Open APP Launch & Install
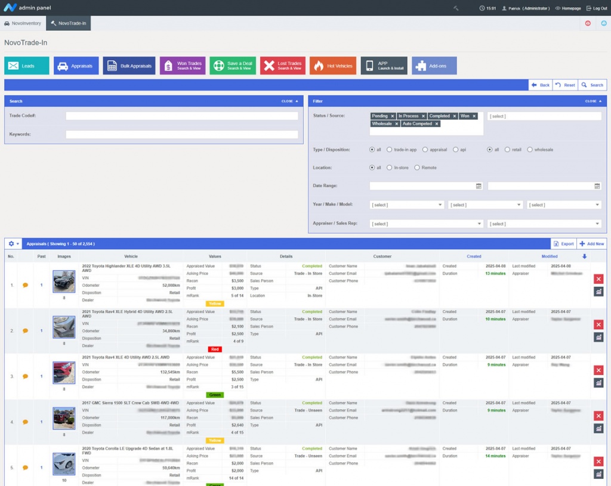This screenshot has width=611, height=486. coord(384,66)
